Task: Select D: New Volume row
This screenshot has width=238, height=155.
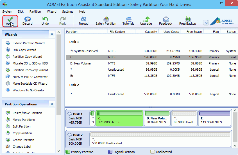Action: (x=152, y=63)
